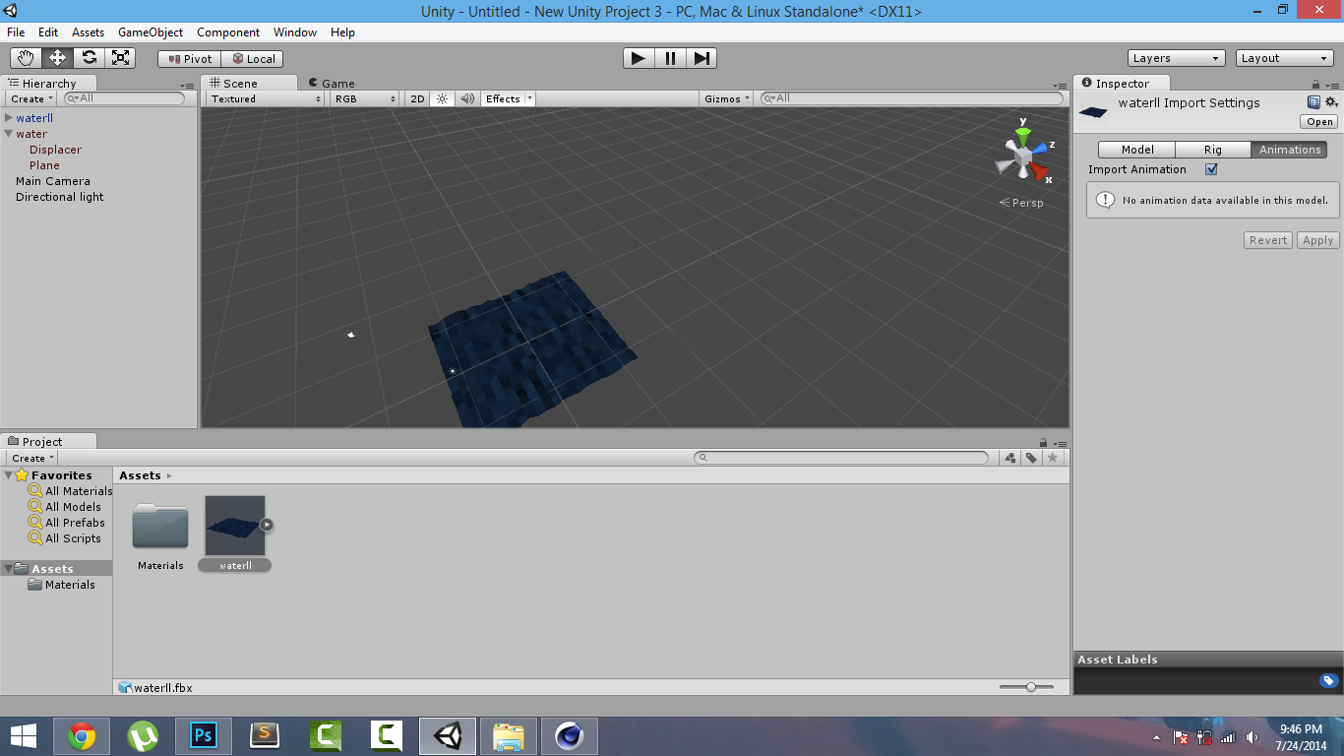The width and height of the screenshot is (1344, 756).
Task: Open Google Chrome from the taskbar
Action: 82,736
